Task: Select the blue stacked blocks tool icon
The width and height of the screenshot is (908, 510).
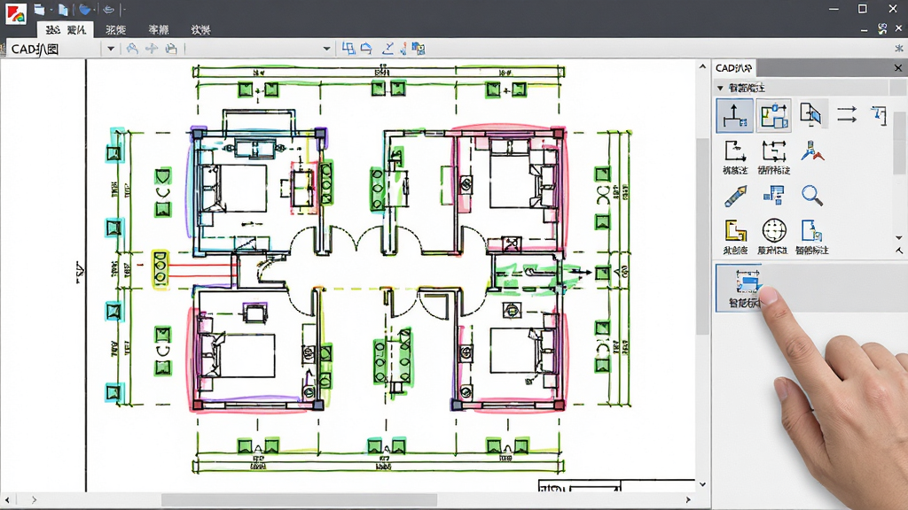Action: 773,196
